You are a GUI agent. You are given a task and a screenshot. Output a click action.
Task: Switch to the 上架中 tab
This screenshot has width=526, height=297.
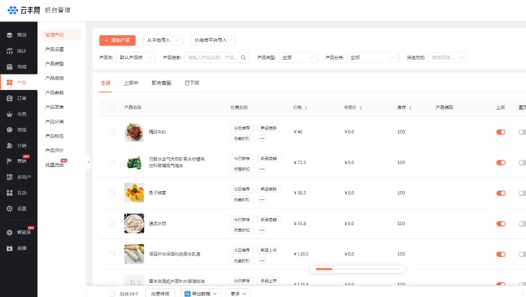(131, 83)
